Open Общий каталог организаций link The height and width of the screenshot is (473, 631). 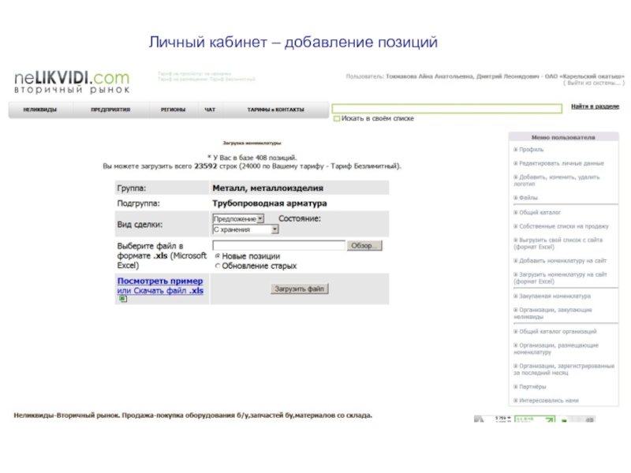tap(558, 331)
